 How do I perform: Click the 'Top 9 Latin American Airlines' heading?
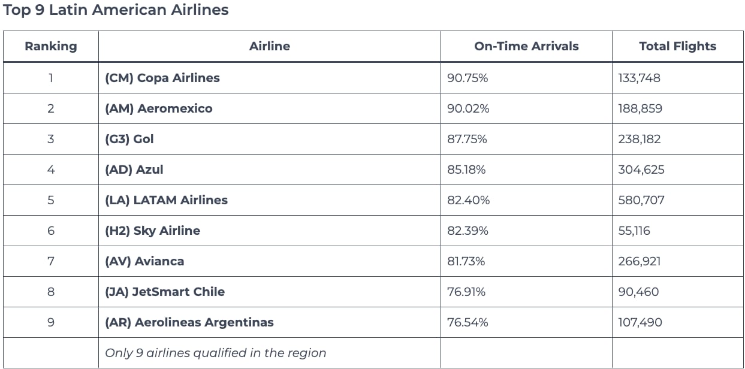(x=116, y=10)
